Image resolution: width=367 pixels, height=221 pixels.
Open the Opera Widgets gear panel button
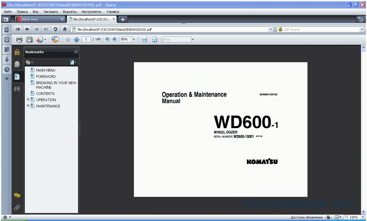7,39
